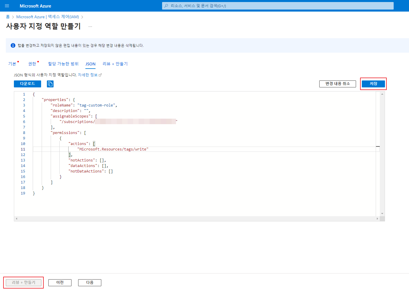Click the 변경 내용 취소 button
The width and height of the screenshot is (409, 292).
coord(338,84)
